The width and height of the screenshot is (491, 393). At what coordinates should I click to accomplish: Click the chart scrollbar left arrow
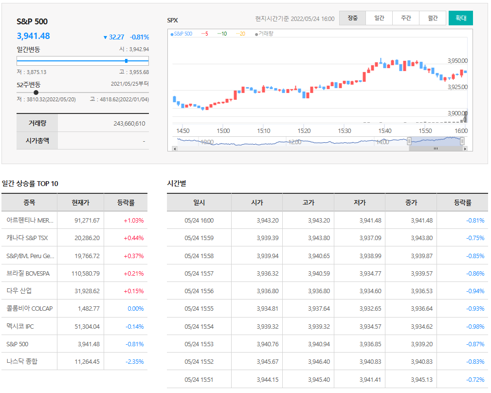(175, 149)
